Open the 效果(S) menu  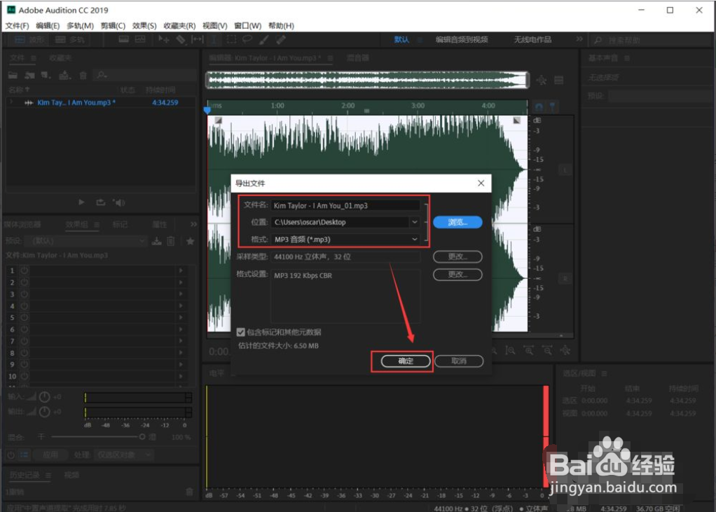click(x=144, y=25)
